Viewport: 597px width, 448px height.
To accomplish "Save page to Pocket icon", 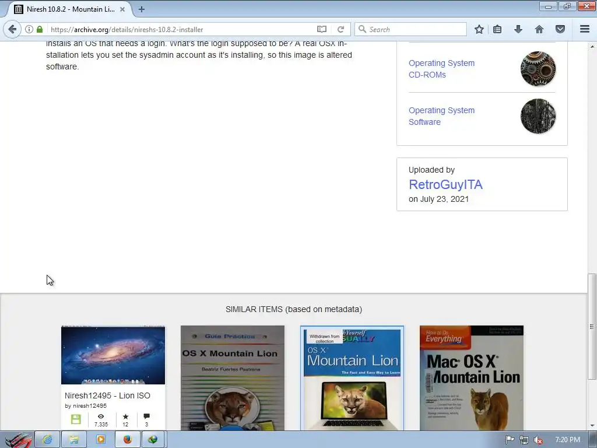I will coord(560,29).
